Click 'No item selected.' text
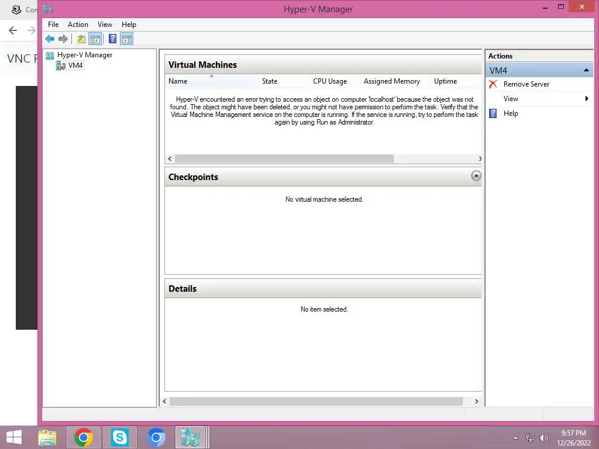 pyautogui.click(x=324, y=309)
